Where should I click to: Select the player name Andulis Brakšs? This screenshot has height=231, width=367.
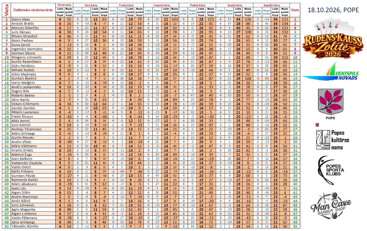[x=23, y=24]
